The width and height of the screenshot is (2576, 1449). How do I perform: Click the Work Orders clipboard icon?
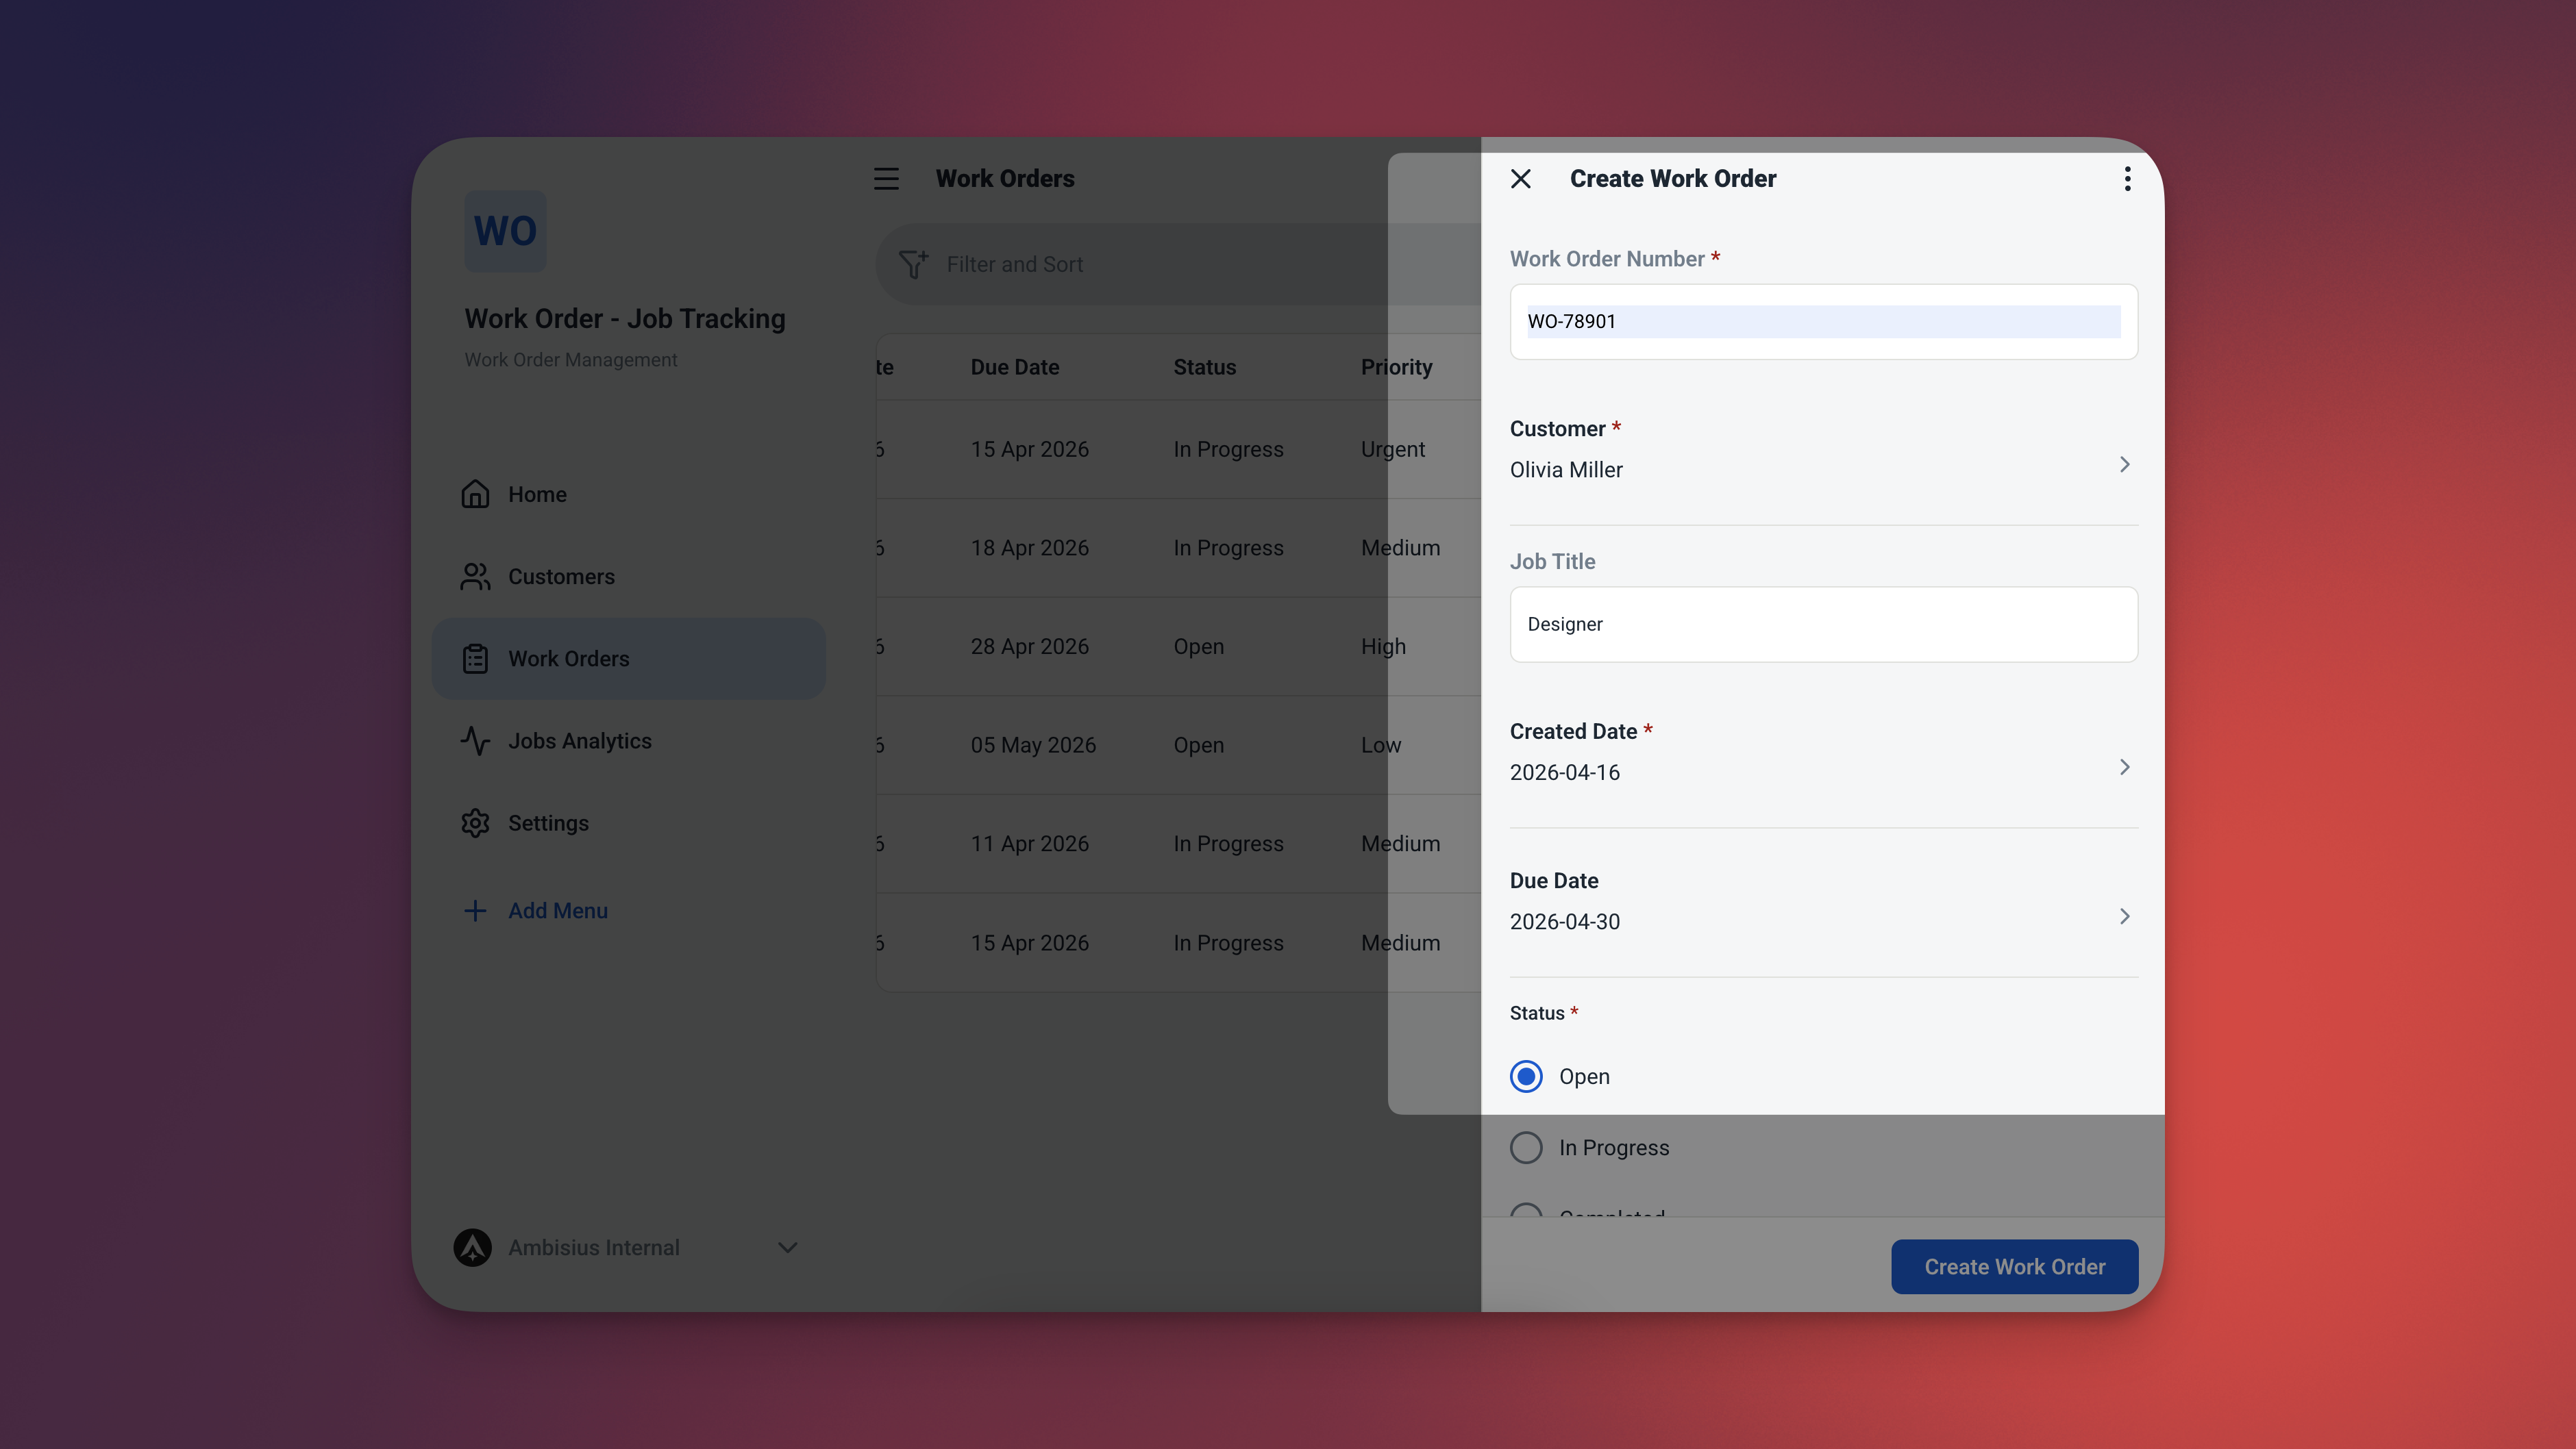point(475,659)
